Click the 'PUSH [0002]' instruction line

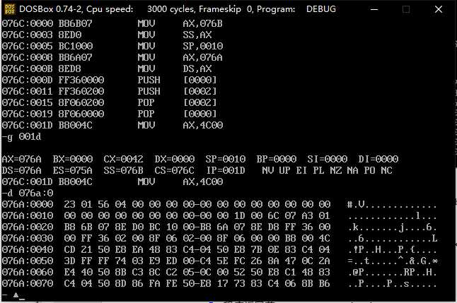[109, 91]
